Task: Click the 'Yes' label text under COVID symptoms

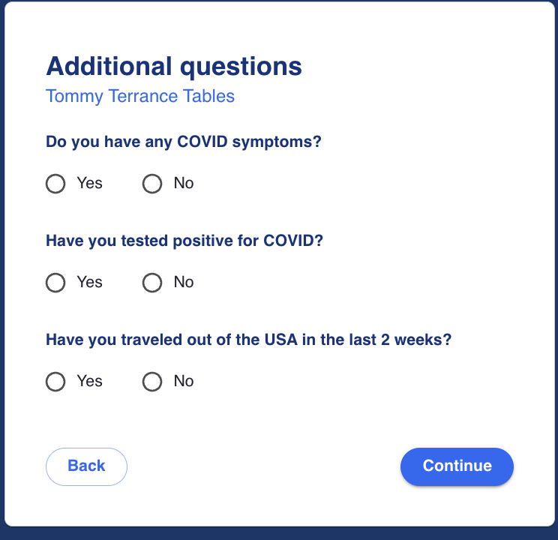Action: click(89, 184)
